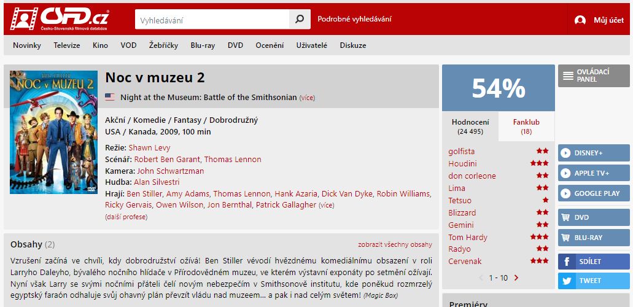This screenshot has height=307, width=633.
Task: Open user Gemini's profile
Action: [461, 225]
